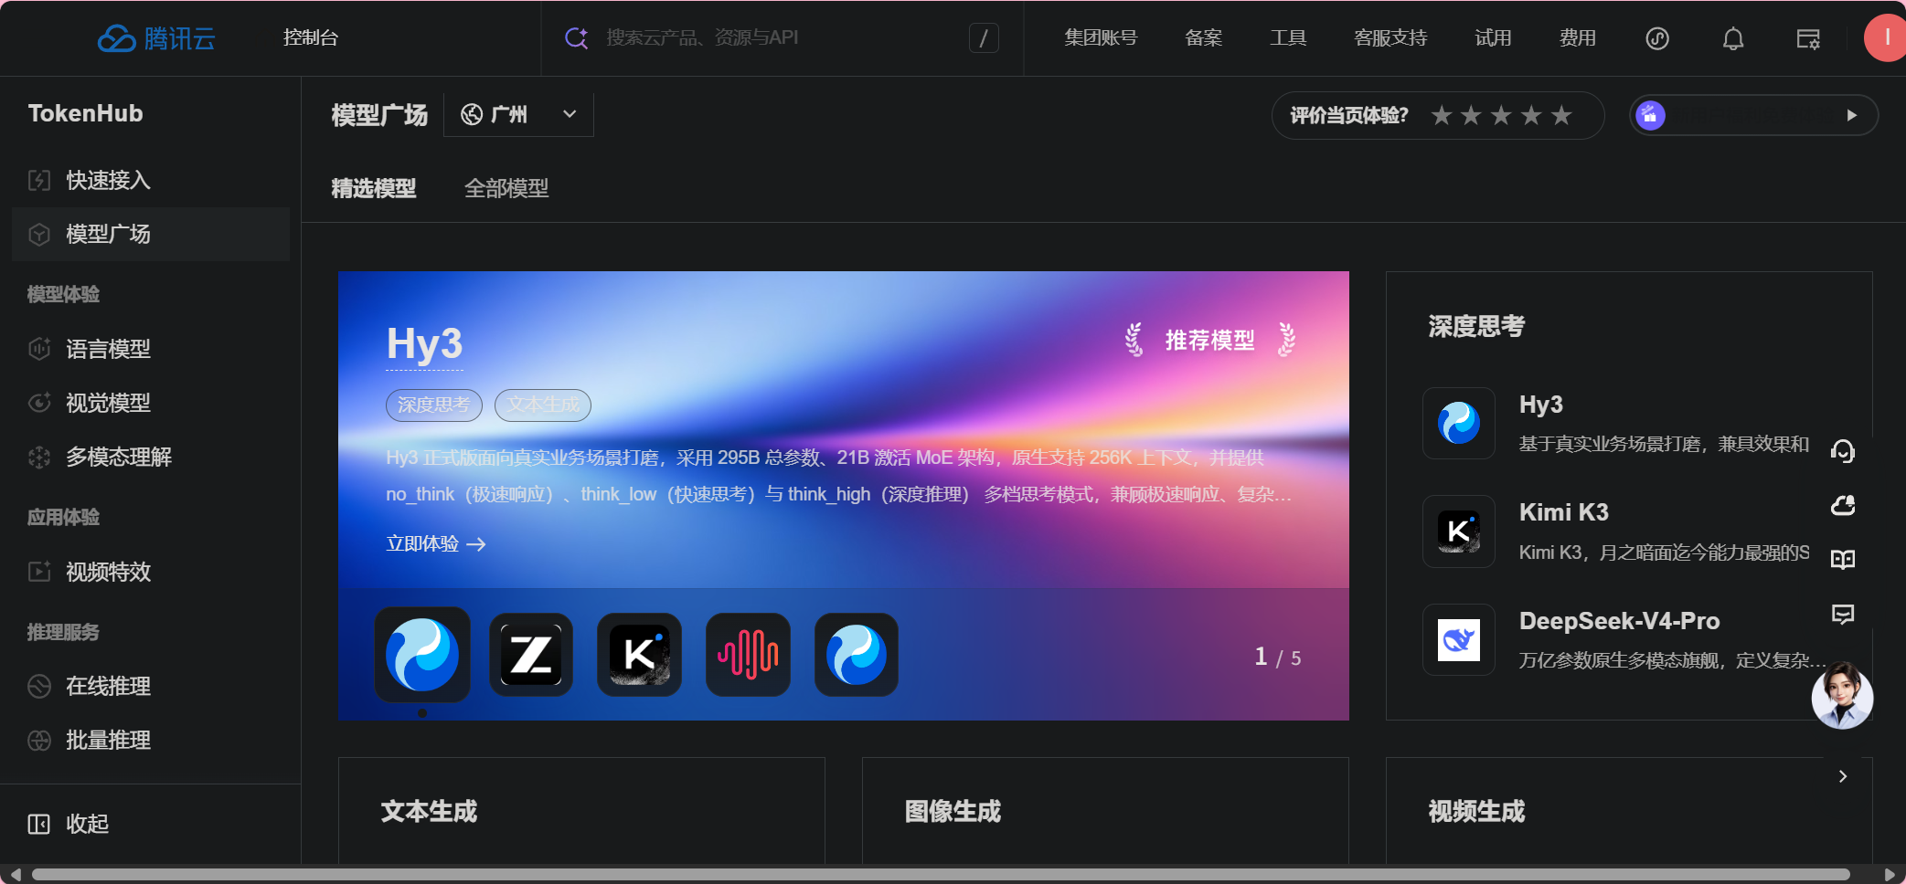Click the 批量推理 sidebar icon
Image resolution: width=1906 pixels, height=884 pixels.
pos(39,740)
